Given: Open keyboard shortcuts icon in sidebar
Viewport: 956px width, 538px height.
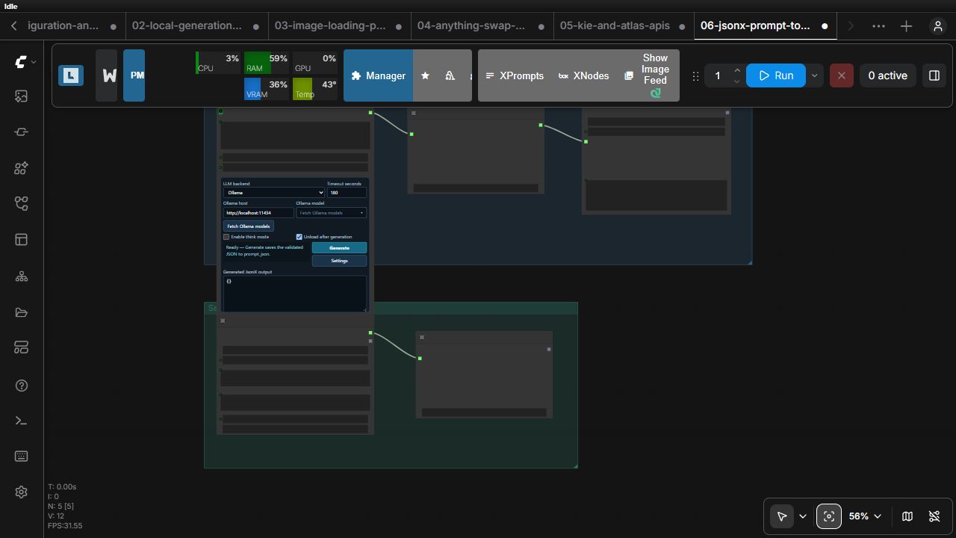Looking at the screenshot, I should (x=21, y=457).
